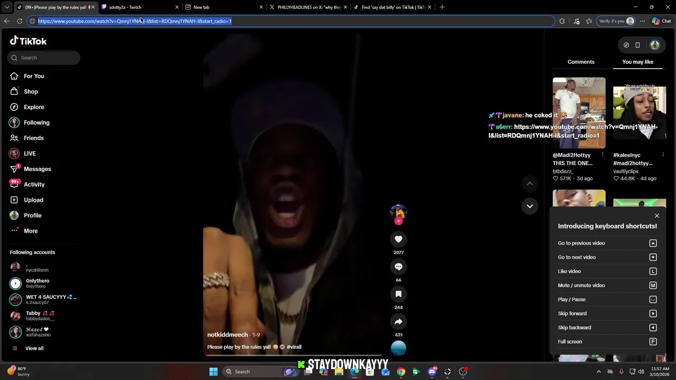Click Verify it's you profile button
This screenshot has width=676, height=380.
coord(616,21)
